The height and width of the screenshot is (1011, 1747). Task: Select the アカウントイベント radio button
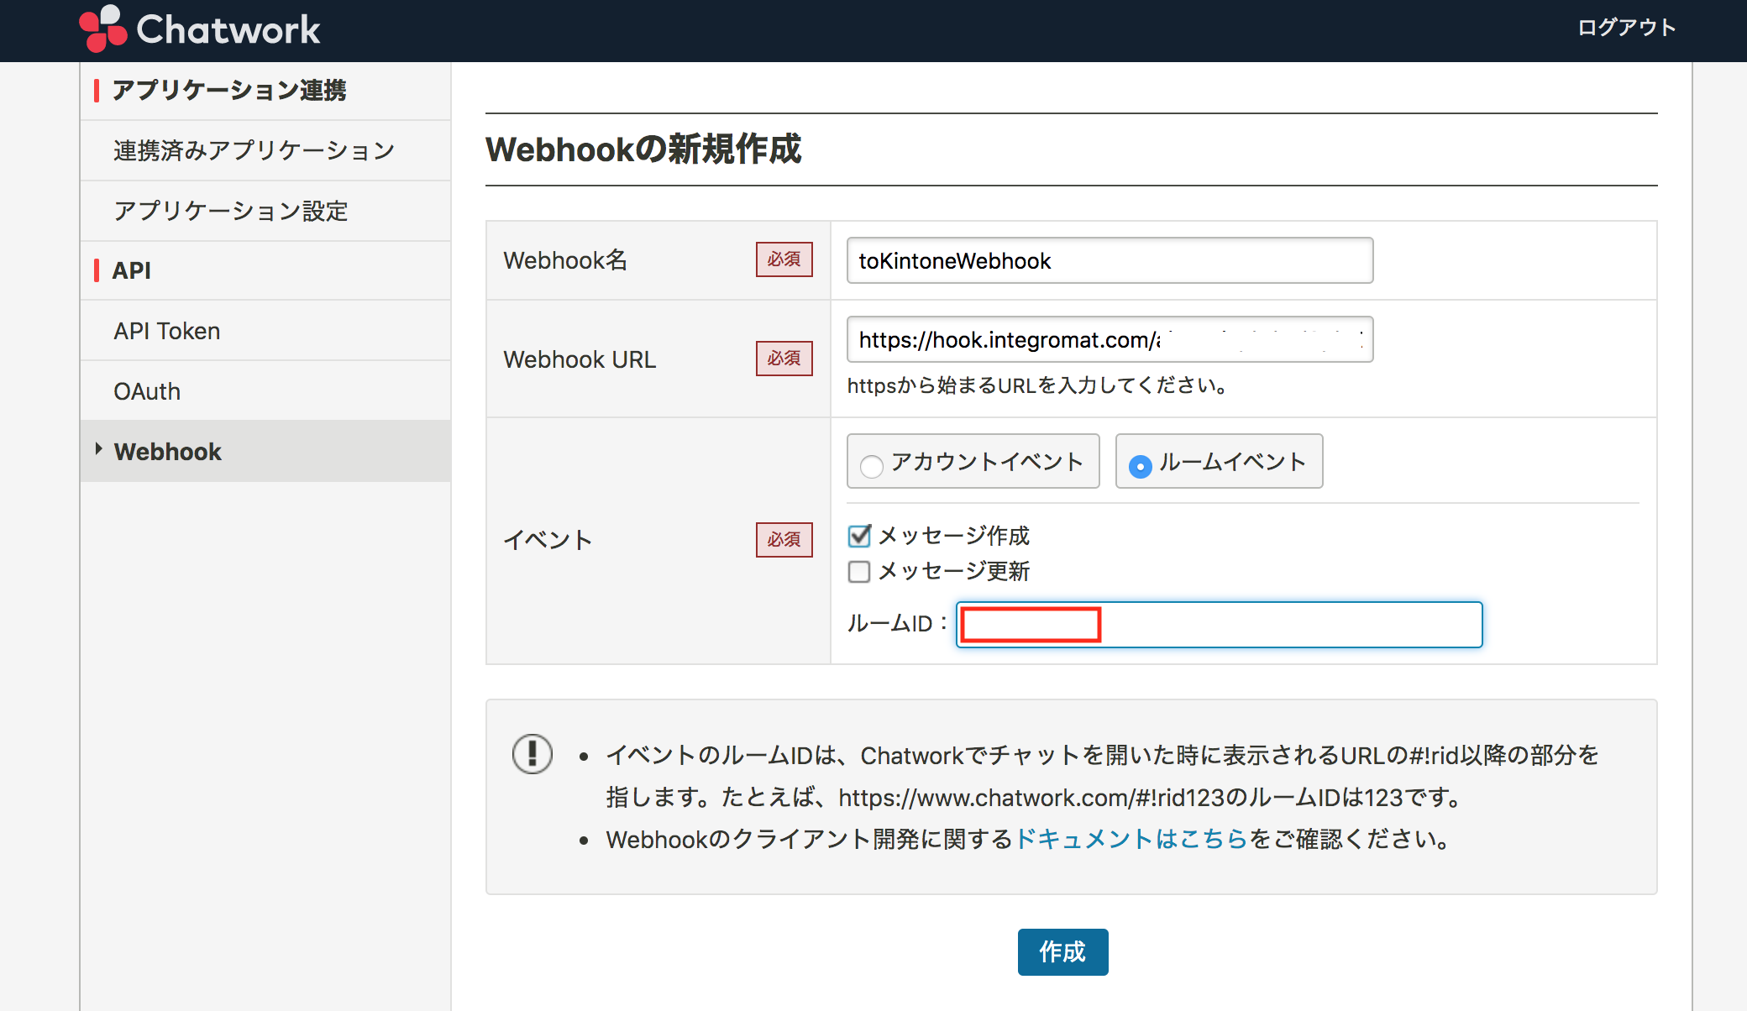point(872,465)
